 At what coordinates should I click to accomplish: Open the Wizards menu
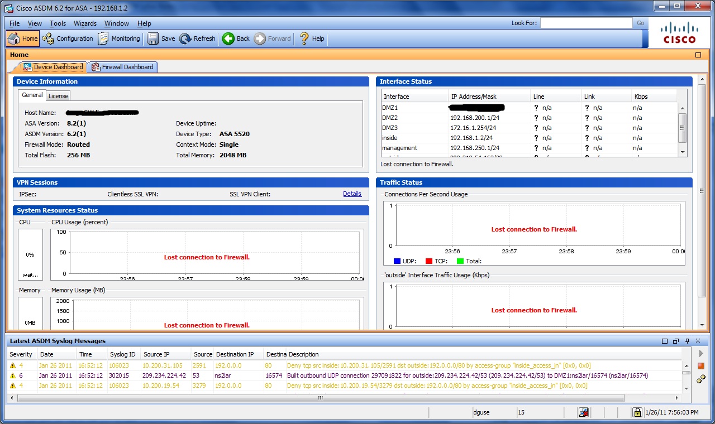click(x=85, y=23)
